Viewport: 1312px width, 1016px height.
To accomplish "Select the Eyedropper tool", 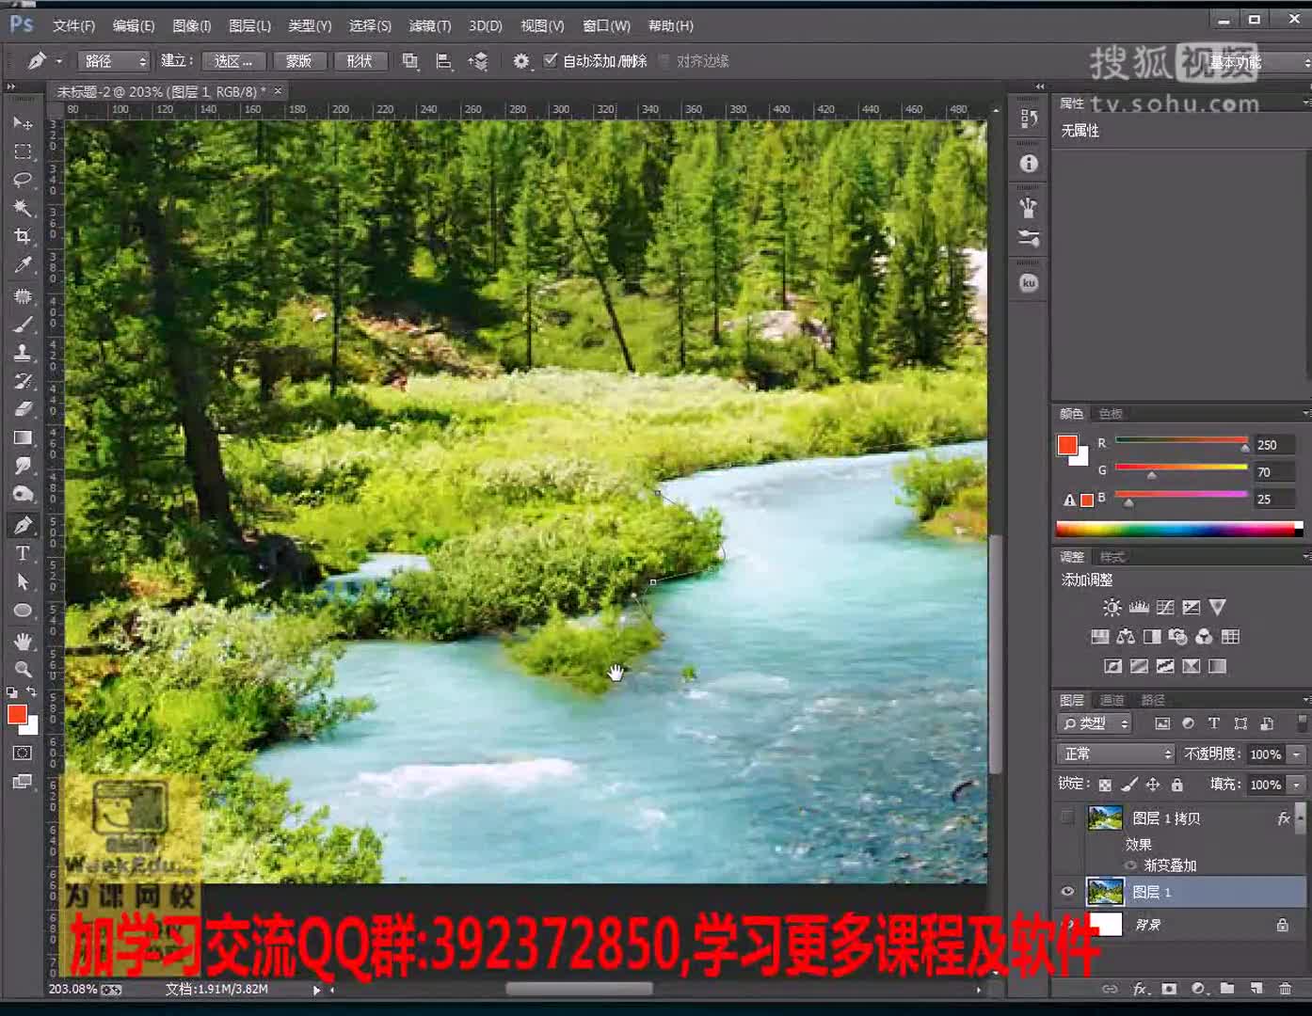I will point(23,265).
